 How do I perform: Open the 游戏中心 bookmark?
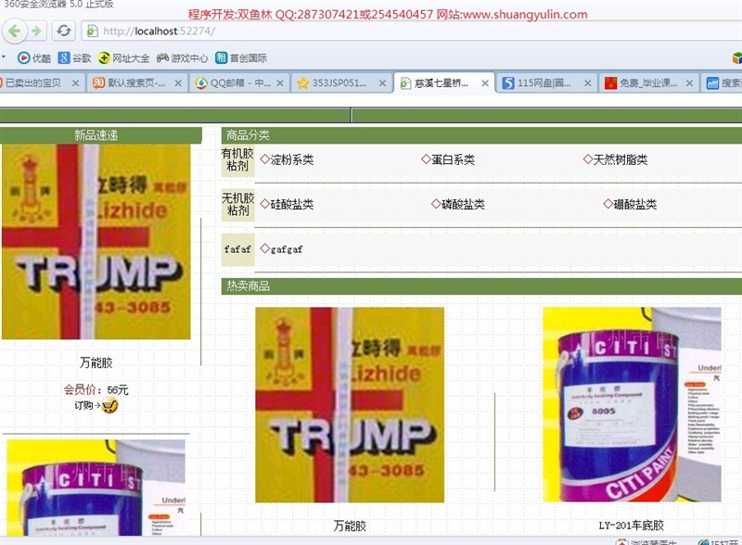pyautogui.click(x=183, y=57)
